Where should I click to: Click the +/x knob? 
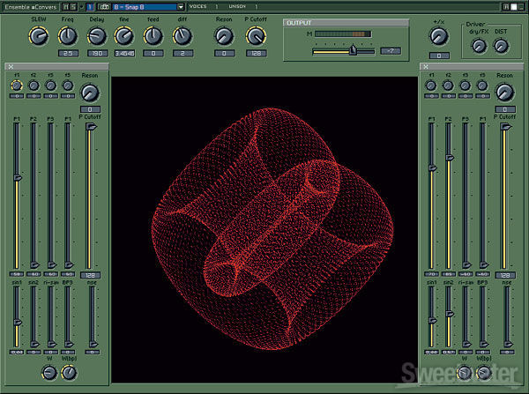coord(438,36)
